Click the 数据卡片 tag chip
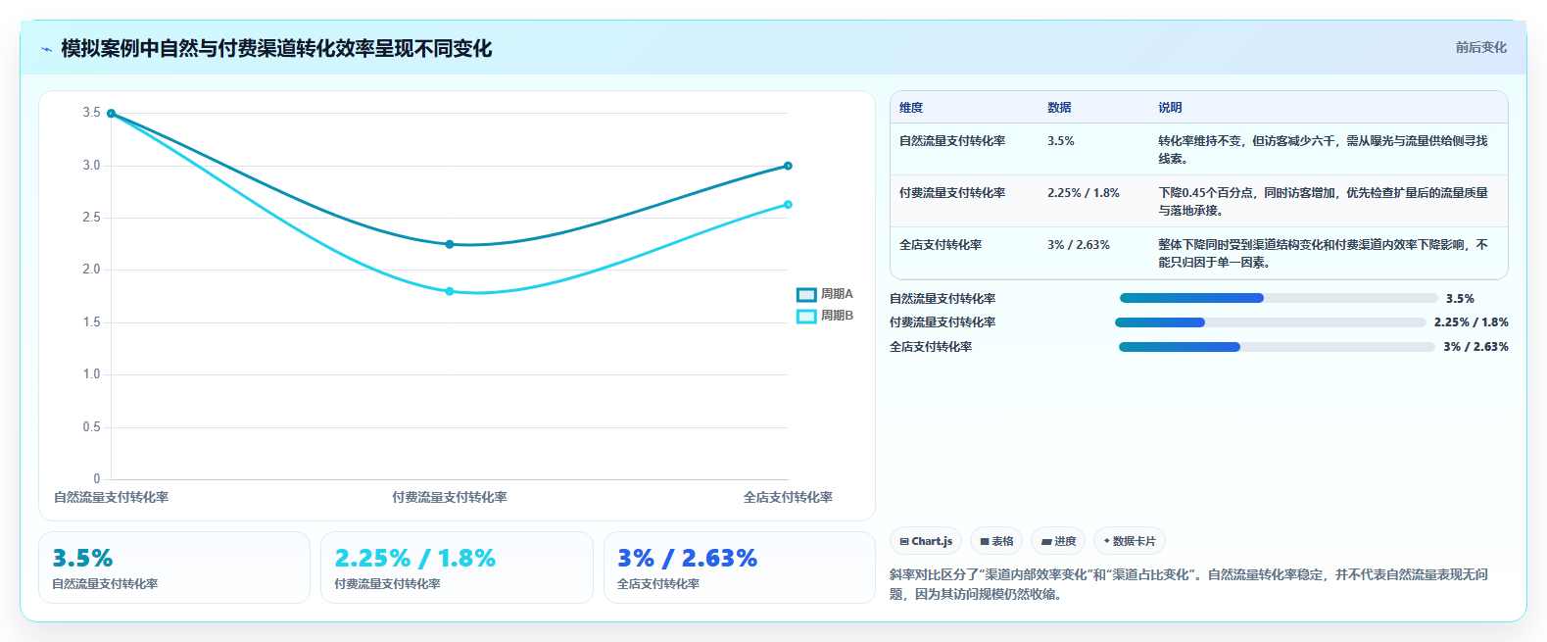This screenshot has width=1547, height=642. (x=1130, y=541)
